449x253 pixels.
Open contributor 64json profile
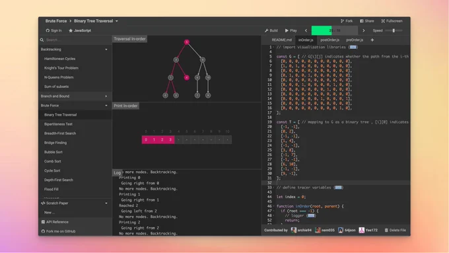click(347, 230)
